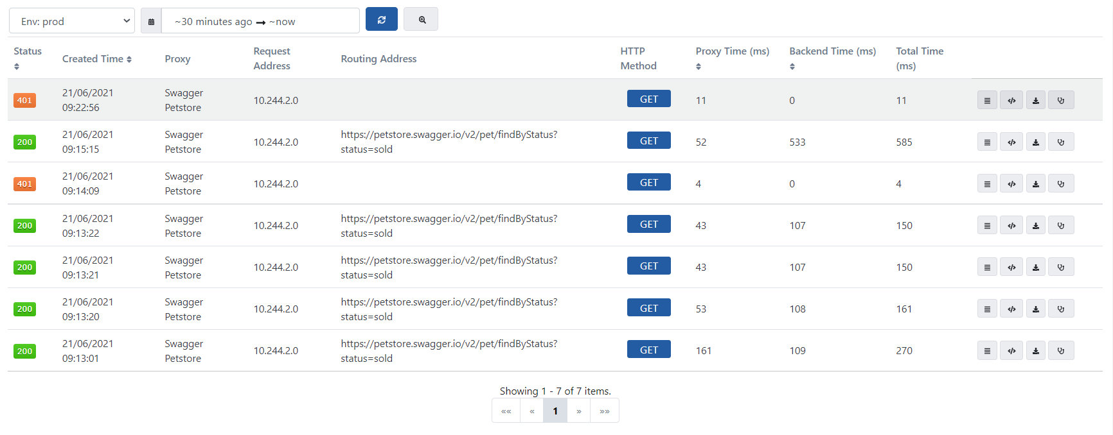Click the routing address URL on 09:15:15 row

(x=449, y=142)
